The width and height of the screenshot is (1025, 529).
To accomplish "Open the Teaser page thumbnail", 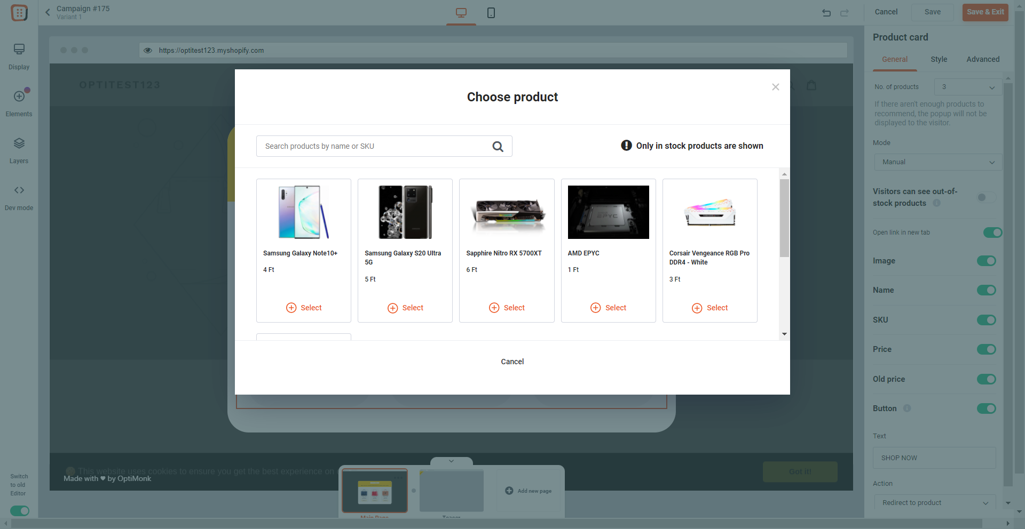I will (x=452, y=491).
